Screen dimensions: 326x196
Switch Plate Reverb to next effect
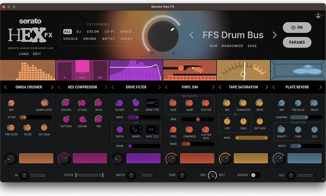point(320,87)
